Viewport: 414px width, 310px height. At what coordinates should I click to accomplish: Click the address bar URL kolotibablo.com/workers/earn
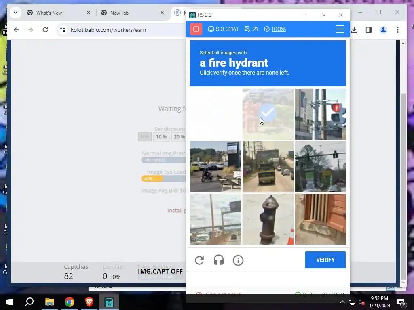coord(108,30)
